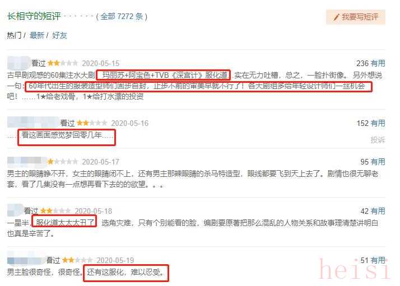This screenshot has width=400, height=286.
Task: Mark the 152 有用 review as useful
Action: 378,123
